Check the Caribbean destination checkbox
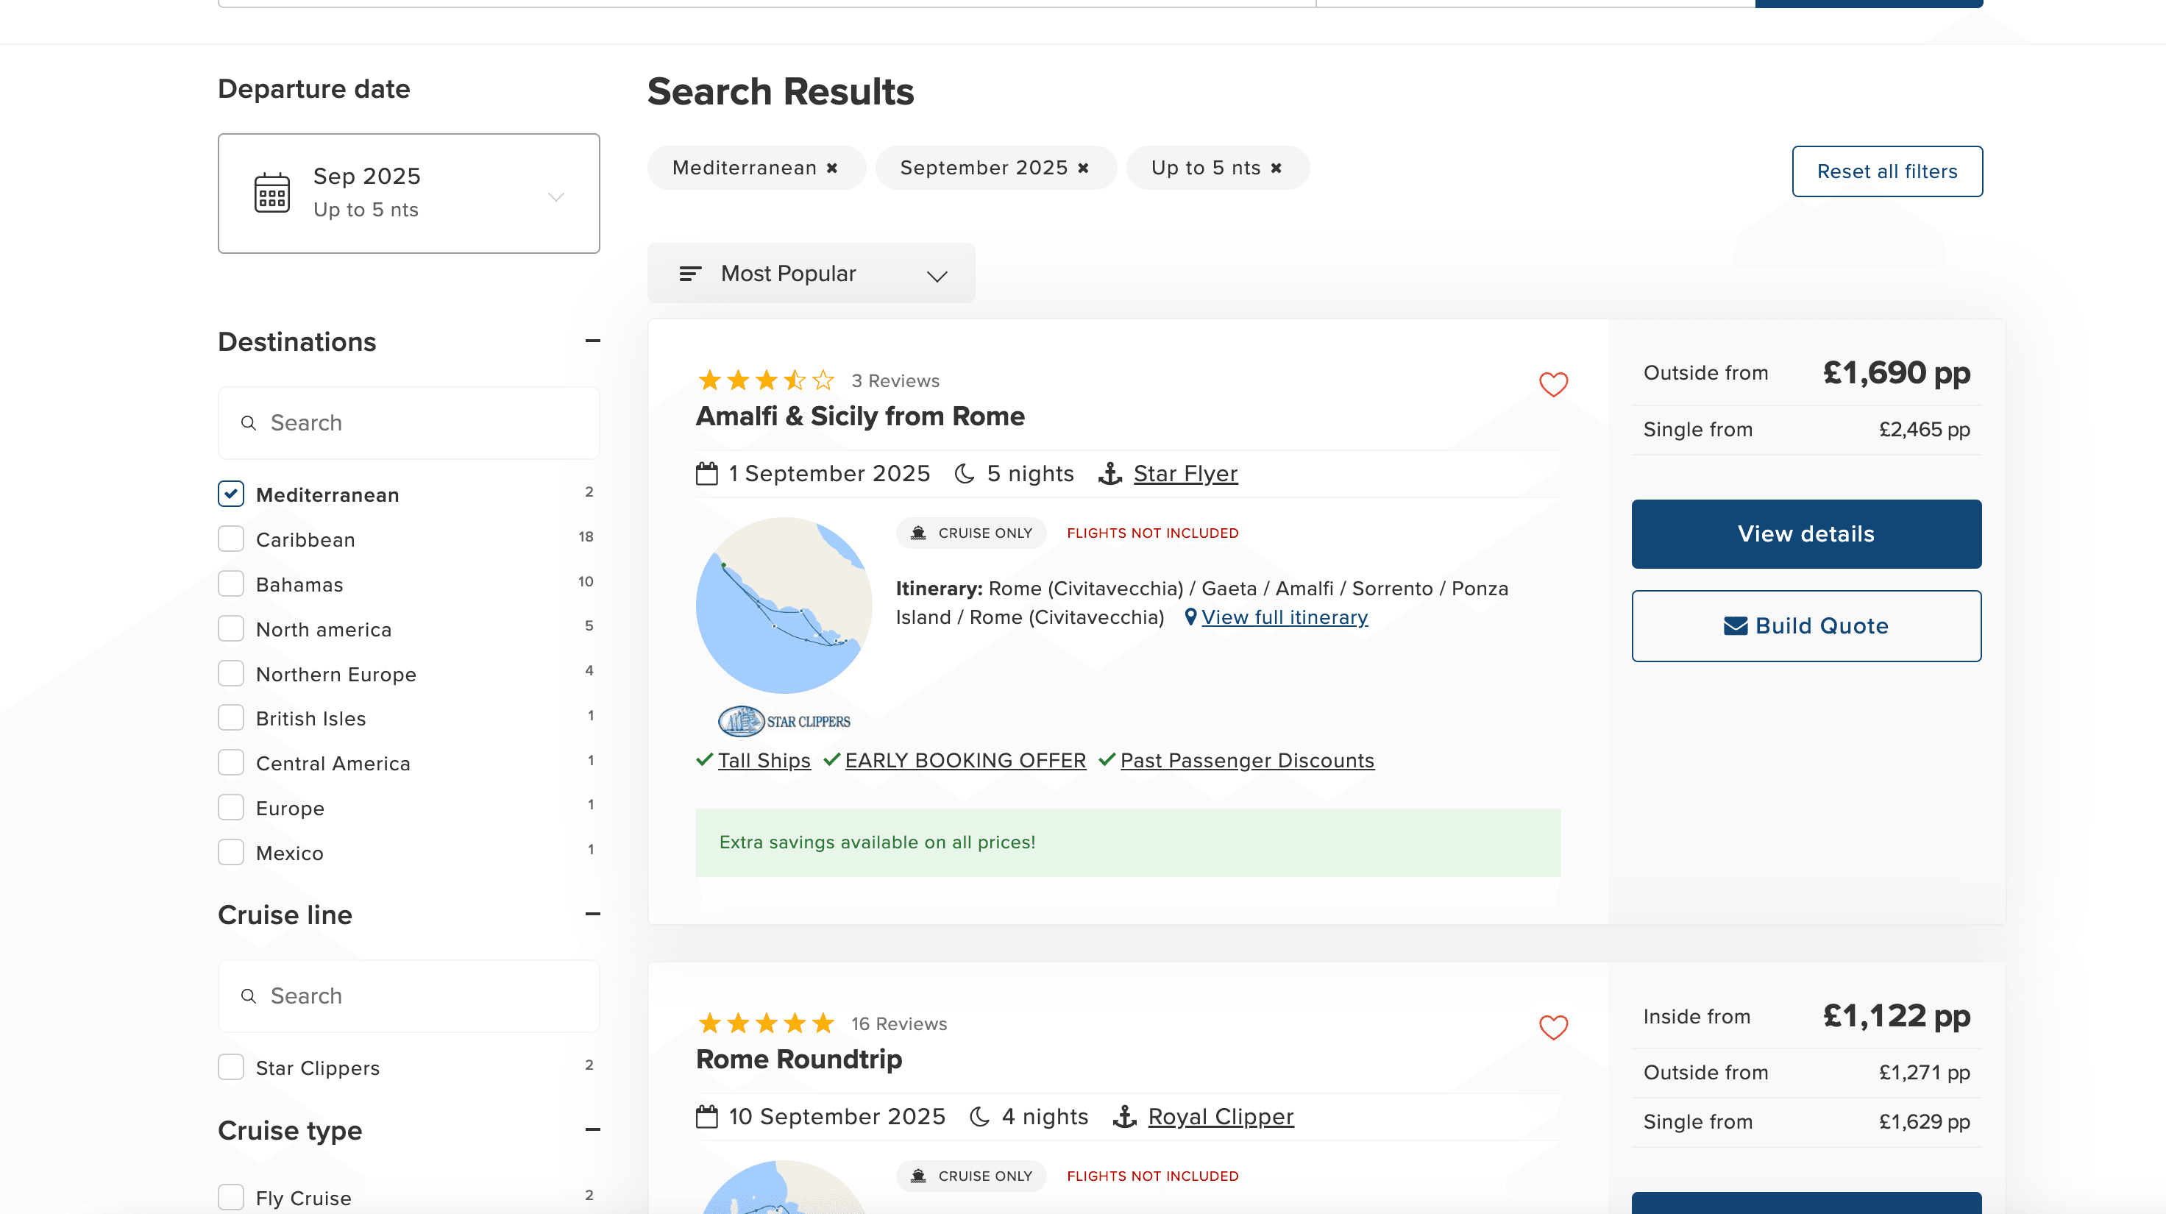This screenshot has width=2166, height=1214. pos(230,539)
